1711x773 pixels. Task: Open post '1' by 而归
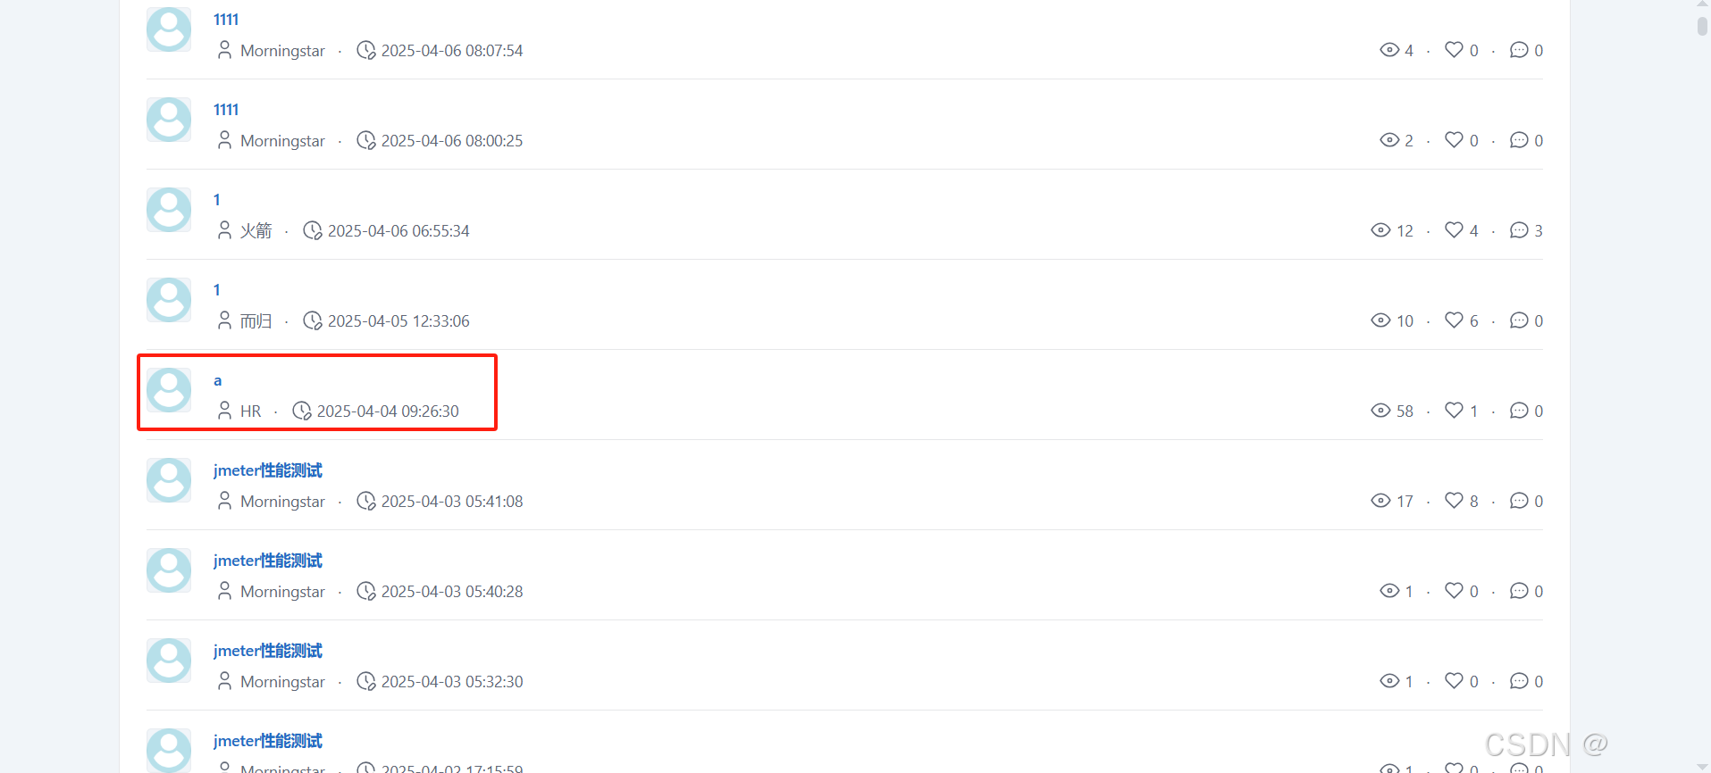pos(216,290)
